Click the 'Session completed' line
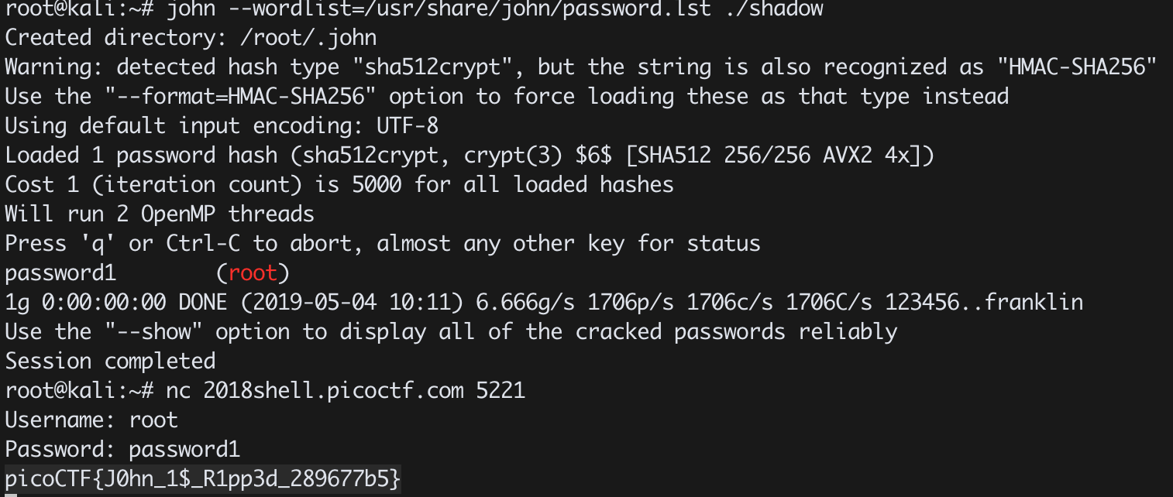Image resolution: width=1173 pixels, height=497 pixels. [x=110, y=361]
